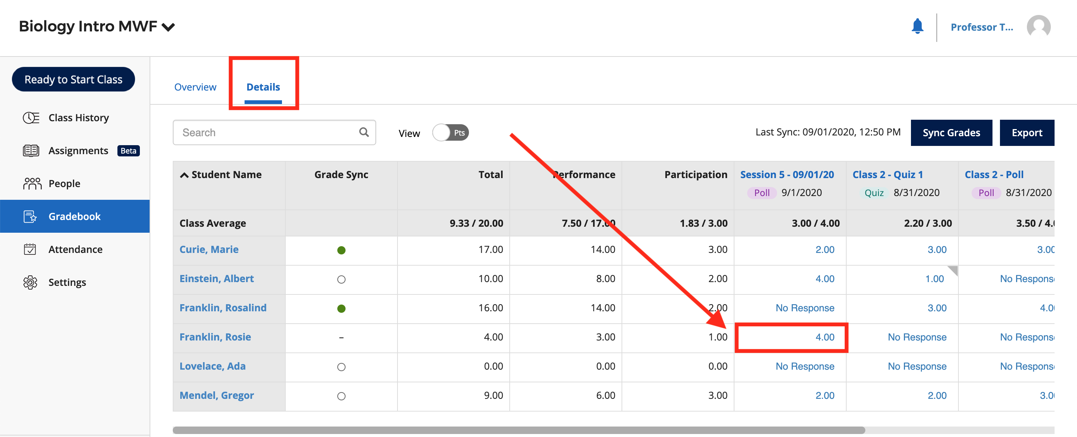Open the Attendance page
Image resolution: width=1077 pixels, height=437 pixels.
click(75, 249)
